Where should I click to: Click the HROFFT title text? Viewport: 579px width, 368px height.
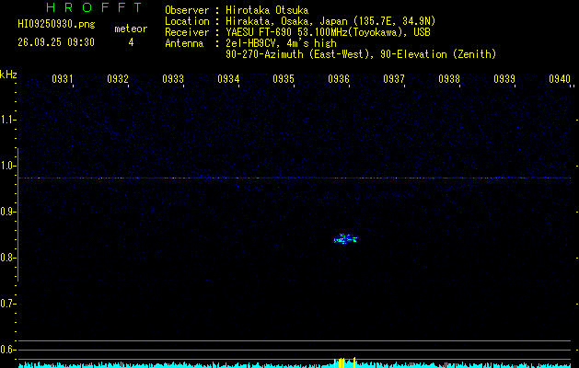[94, 7]
